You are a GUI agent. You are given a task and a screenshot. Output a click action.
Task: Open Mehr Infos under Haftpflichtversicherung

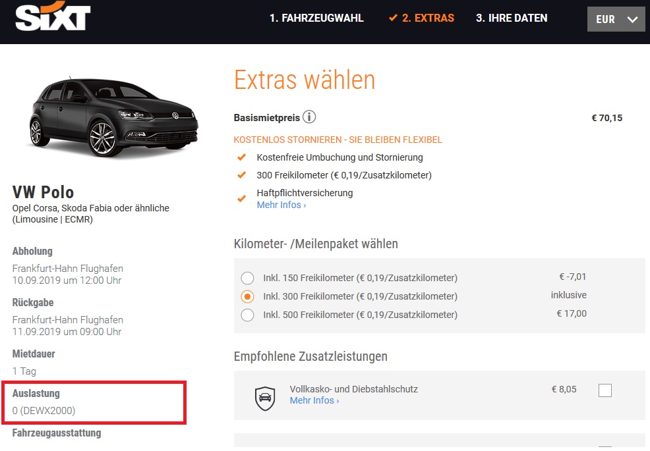point(281,205)
